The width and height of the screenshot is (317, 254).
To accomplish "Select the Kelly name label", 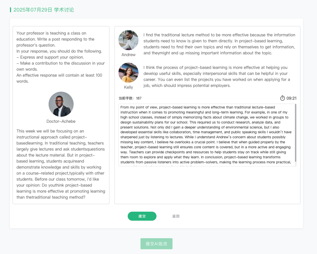I will (x=129, y=87).
